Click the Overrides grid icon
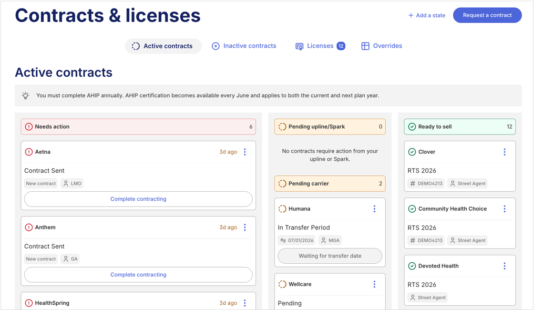 coord(365,46)
